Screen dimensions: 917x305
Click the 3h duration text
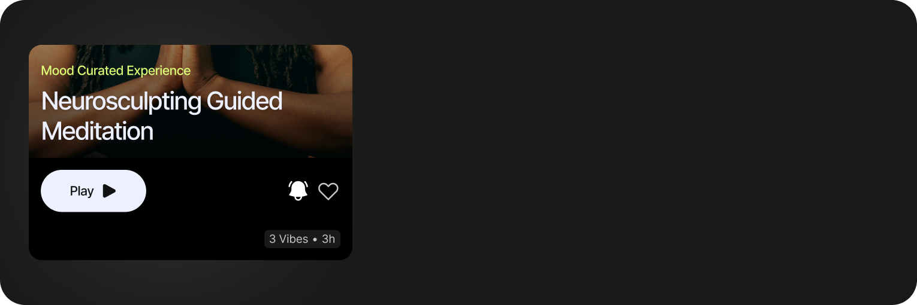[x=328, y=239]
